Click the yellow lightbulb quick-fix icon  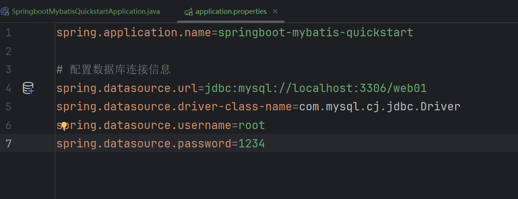click(64, 126)
